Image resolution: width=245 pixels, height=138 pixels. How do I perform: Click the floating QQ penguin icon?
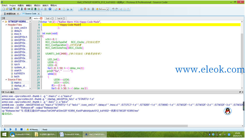coord(228,111)
